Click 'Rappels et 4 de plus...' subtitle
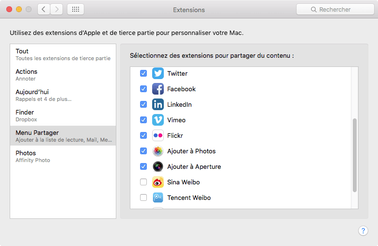 pos(44,99)
